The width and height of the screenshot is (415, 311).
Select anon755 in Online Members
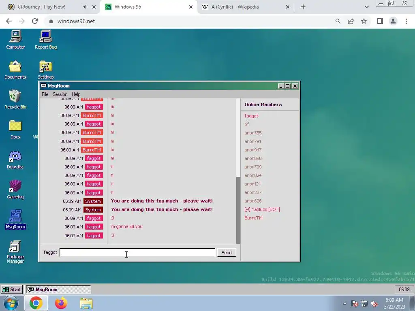coord(253,133)
